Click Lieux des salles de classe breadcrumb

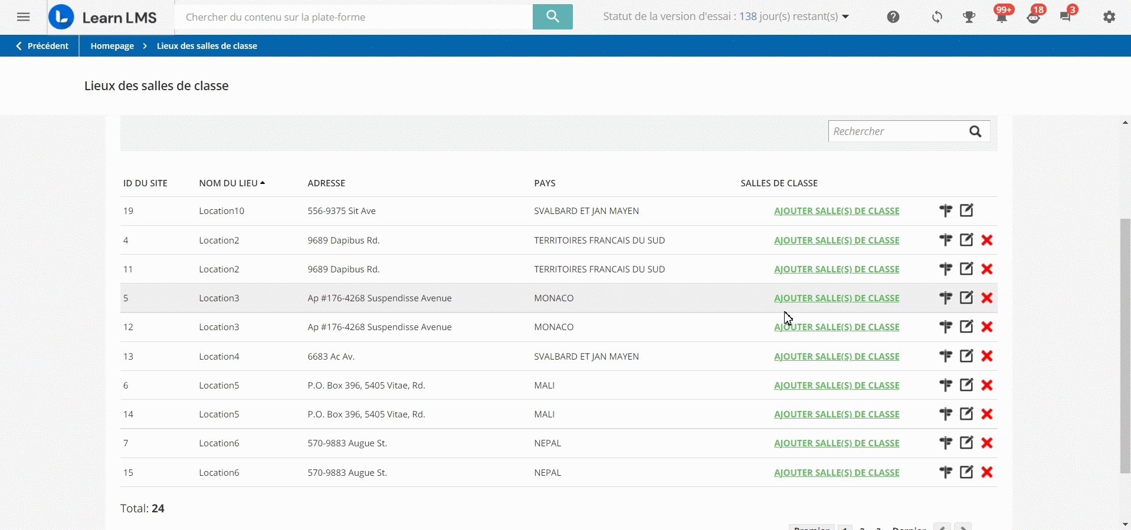tap(207, 46)
